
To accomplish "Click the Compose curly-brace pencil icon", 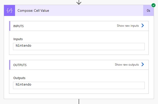I will pyautogui.click(x=10, y=10).
